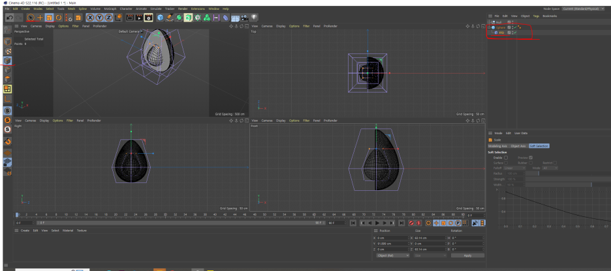Viewport: 611px width, 271px height.
Task: Open Cameras menu of Top viewport
Action: click(267, 26)
